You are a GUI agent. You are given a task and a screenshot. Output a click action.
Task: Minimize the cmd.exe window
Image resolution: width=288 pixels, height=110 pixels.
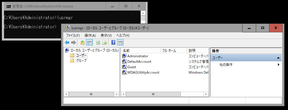112,6
